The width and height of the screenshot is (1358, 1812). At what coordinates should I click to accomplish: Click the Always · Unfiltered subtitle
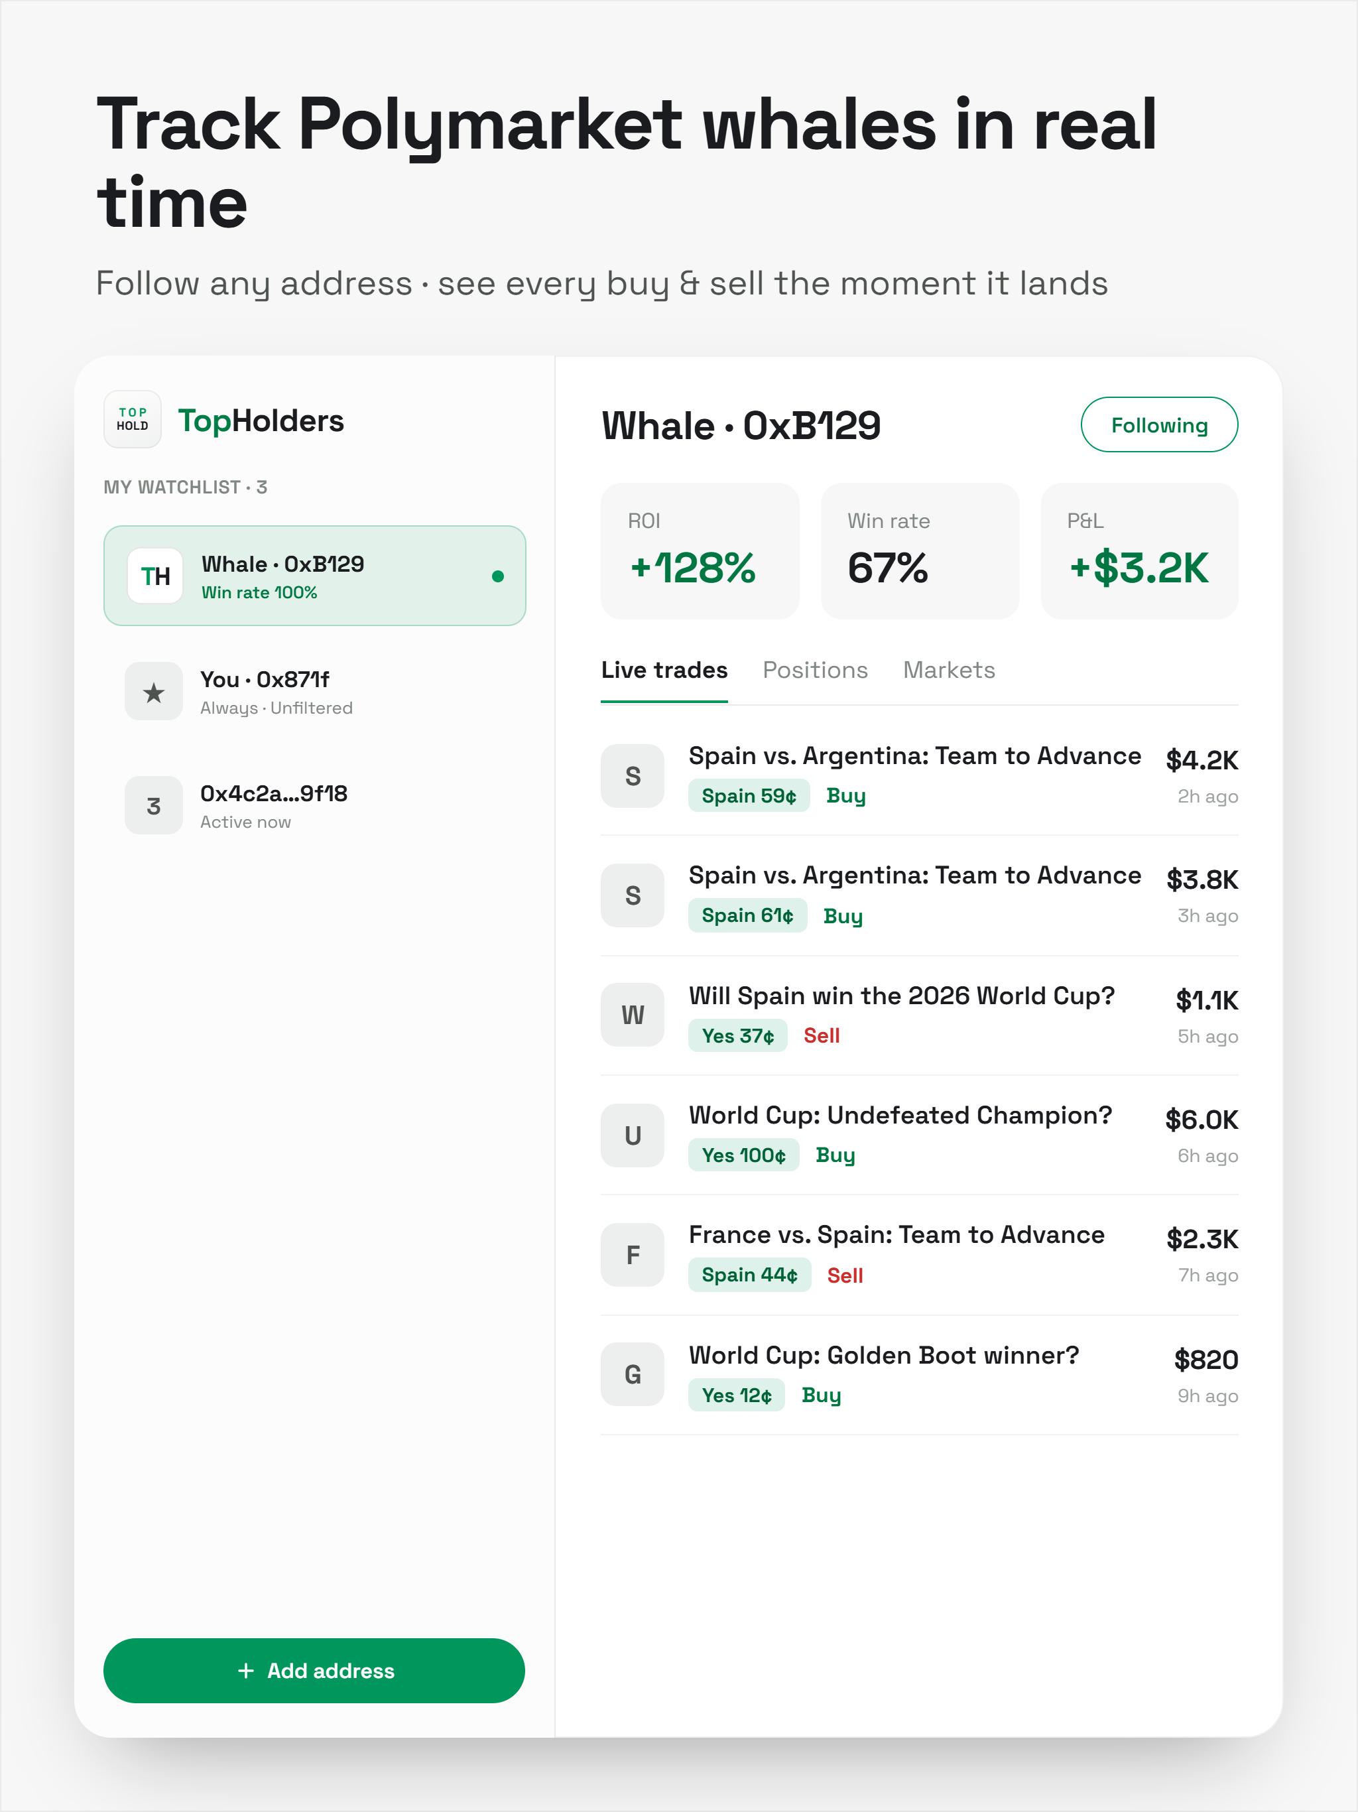click(x=276, y=708)
